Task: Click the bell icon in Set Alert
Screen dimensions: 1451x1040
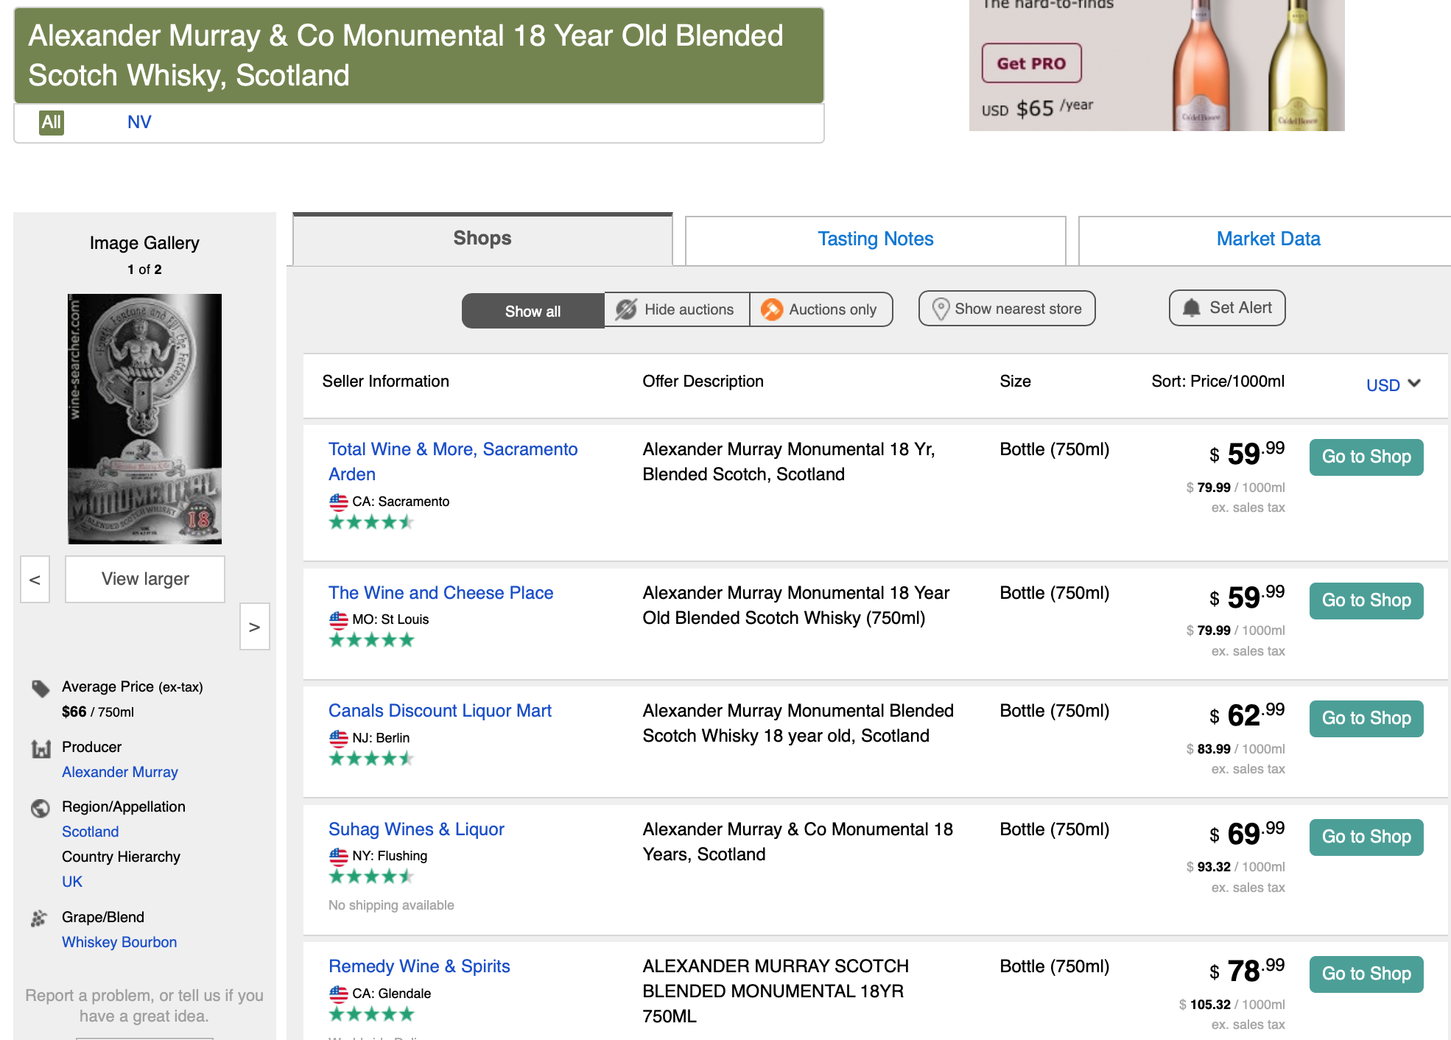Action: point(1191,308)
